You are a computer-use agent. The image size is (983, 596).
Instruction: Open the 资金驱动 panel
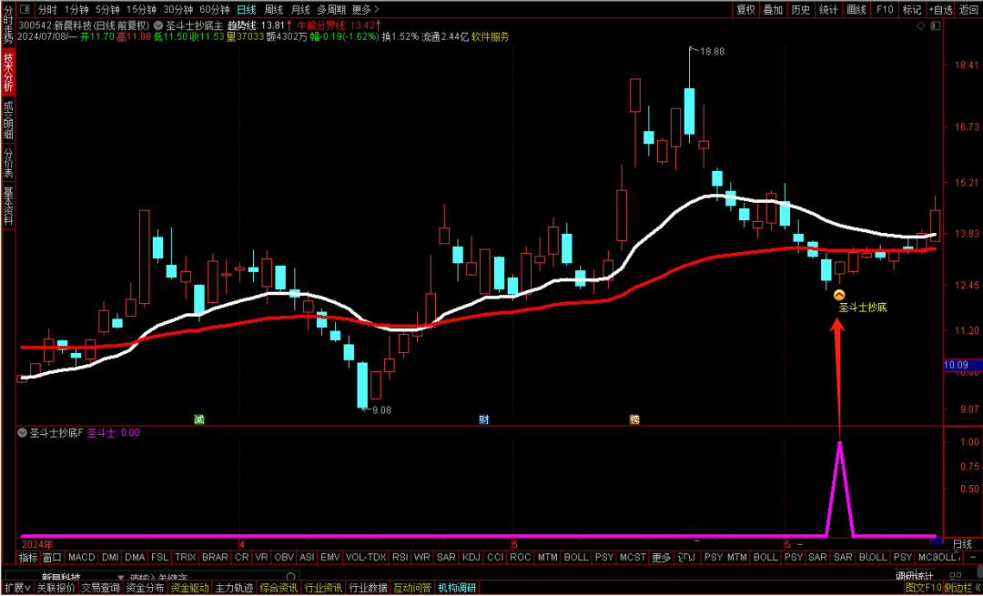pos(190,588)
